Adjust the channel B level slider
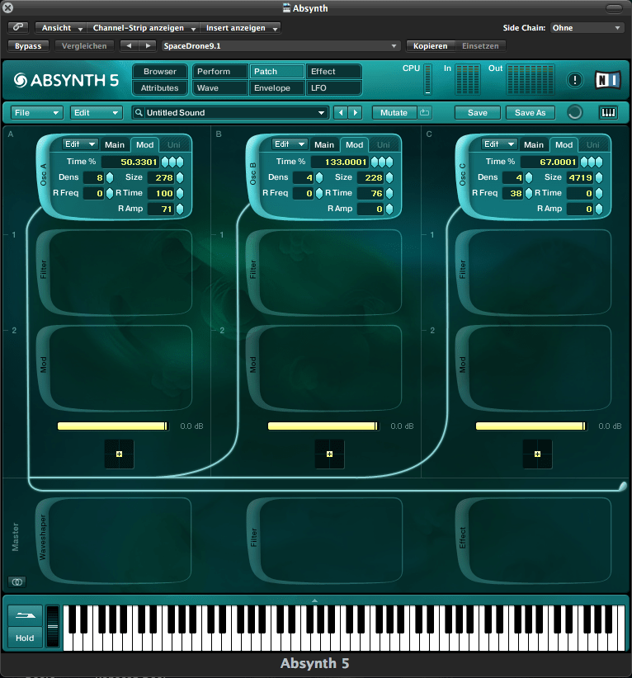 click(x=323, y=426)
